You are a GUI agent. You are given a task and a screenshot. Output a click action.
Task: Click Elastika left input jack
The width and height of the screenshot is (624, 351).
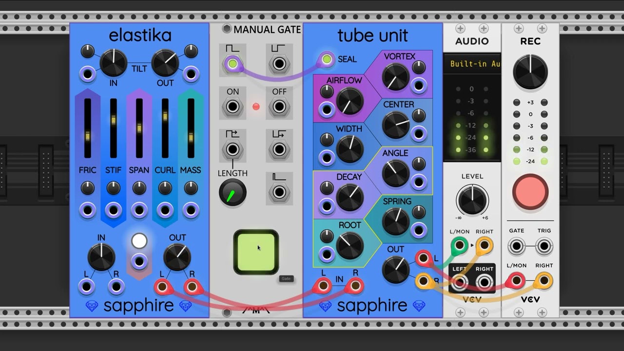pyautogui.click(x=86, y=287)
